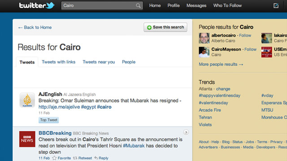Open Who To Follow
Screen dimensions: 287x161
pos(227,6)
